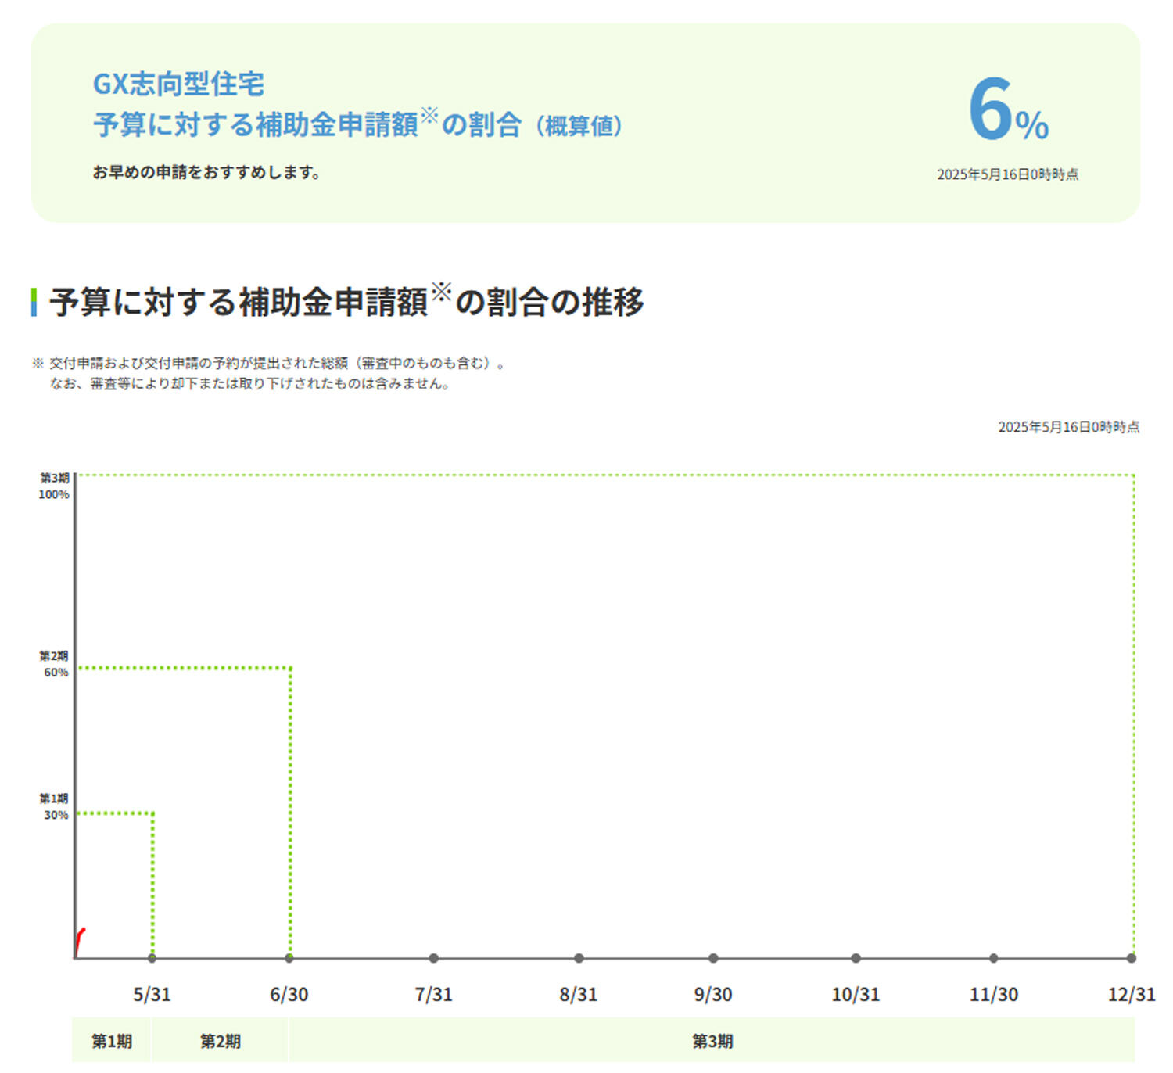
Task: Click the red progress line on chart
Action: point(80,942)
